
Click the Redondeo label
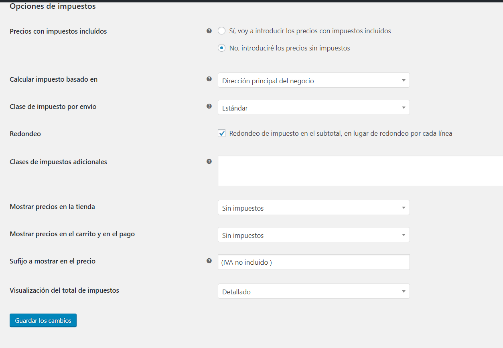[x=25, y=134]
